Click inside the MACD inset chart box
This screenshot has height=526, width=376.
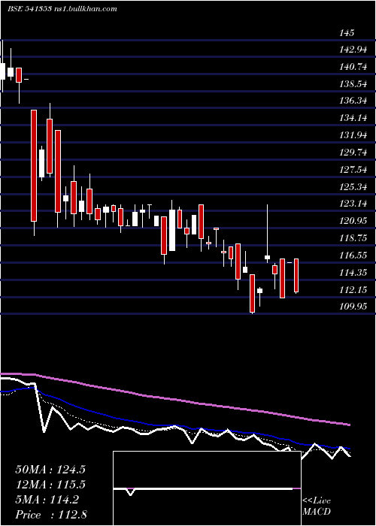(x=207, y=488)
